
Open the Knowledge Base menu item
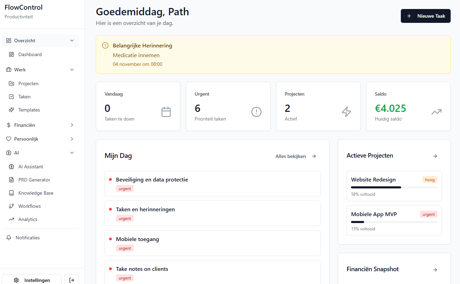(x=36, y=193)
